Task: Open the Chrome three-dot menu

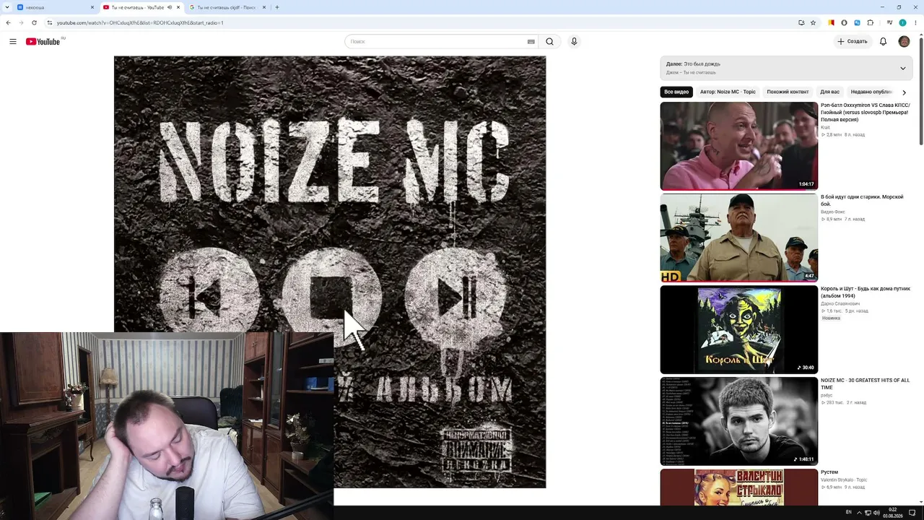Action: click(x=915, y=22)
